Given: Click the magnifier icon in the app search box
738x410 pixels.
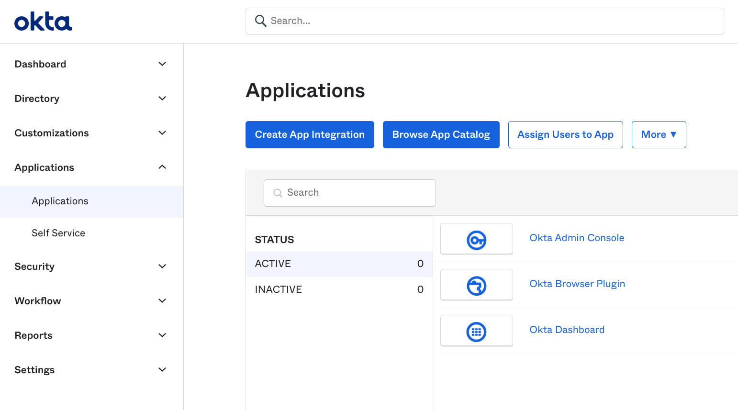Looking at the screenshot, I should pos(278,193).
